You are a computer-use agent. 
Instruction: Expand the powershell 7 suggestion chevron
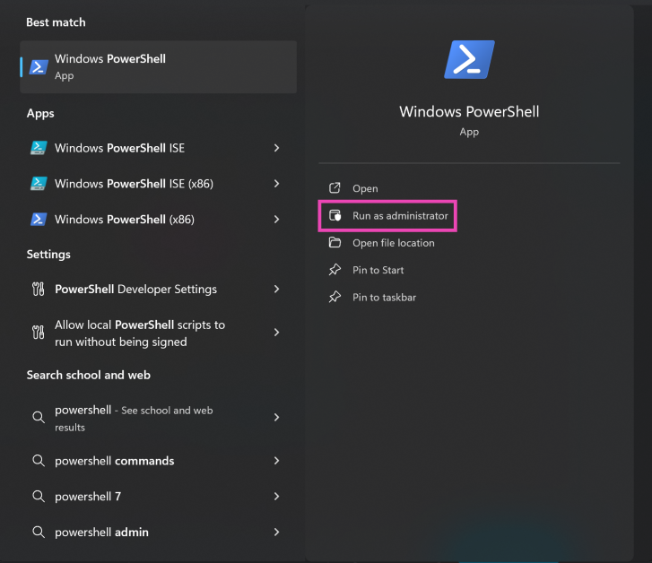[276, 497]
